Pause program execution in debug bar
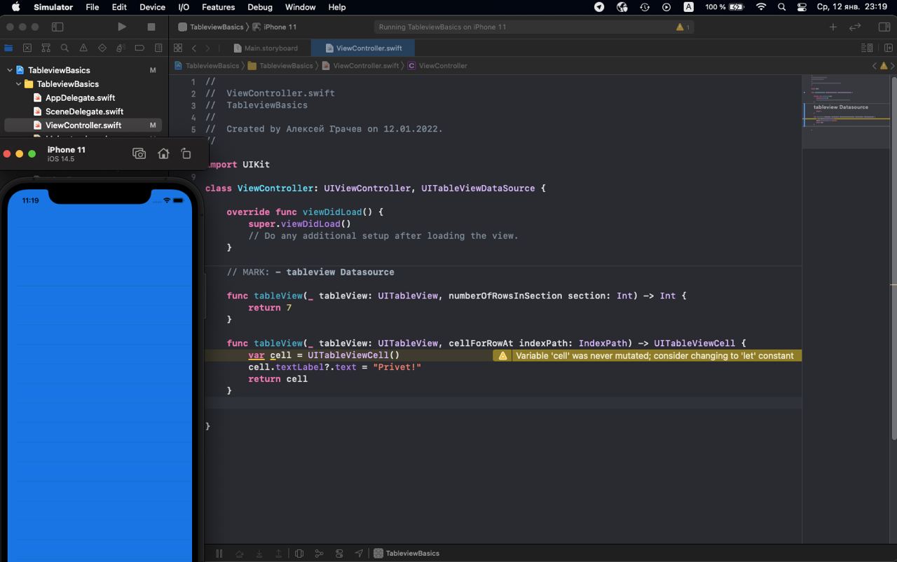This screenshot has height=562, width=897. coord(219,553)
